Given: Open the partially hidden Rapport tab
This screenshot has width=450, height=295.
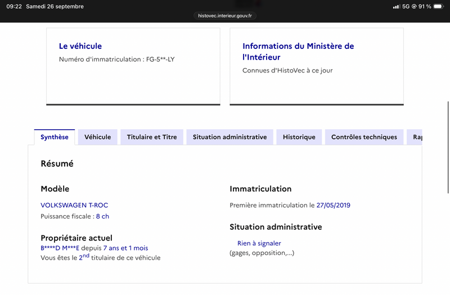Looking at the screenshot, I should coord(415,137).
